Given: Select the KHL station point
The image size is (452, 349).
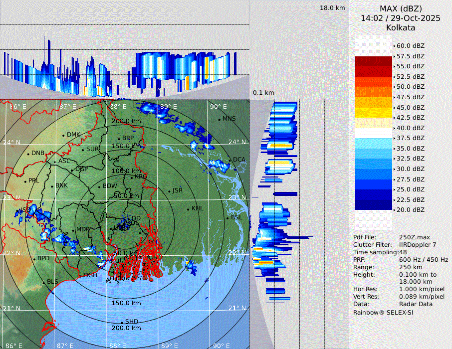Looking at the screenshot, I should pos(188,208).
